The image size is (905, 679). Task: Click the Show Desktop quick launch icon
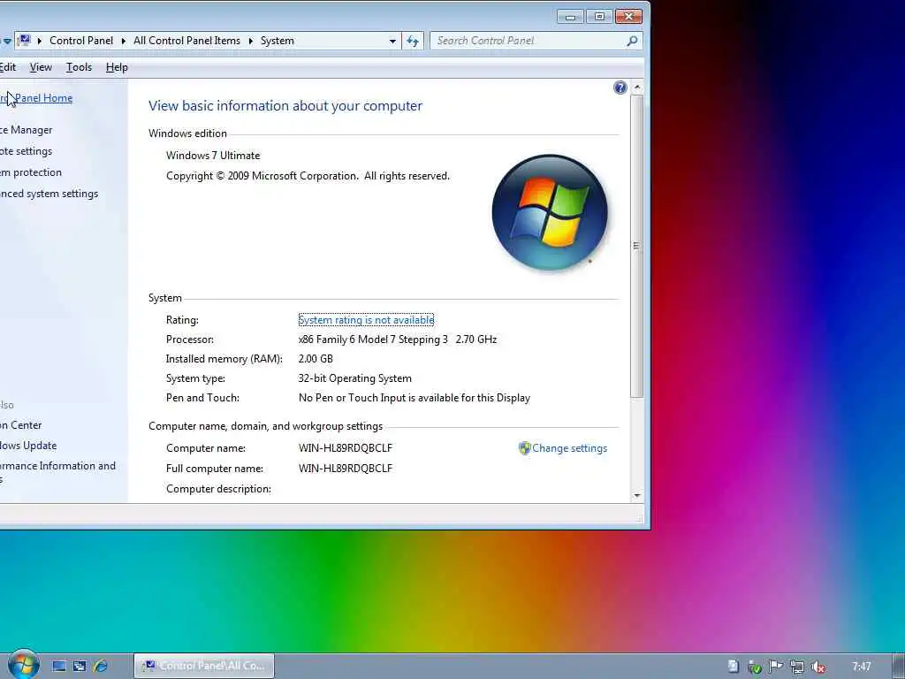click(x=59, y=667)
